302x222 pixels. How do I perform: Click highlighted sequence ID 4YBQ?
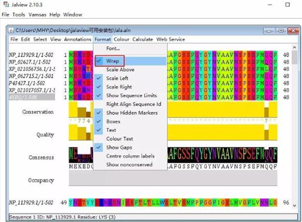point(32,97)
